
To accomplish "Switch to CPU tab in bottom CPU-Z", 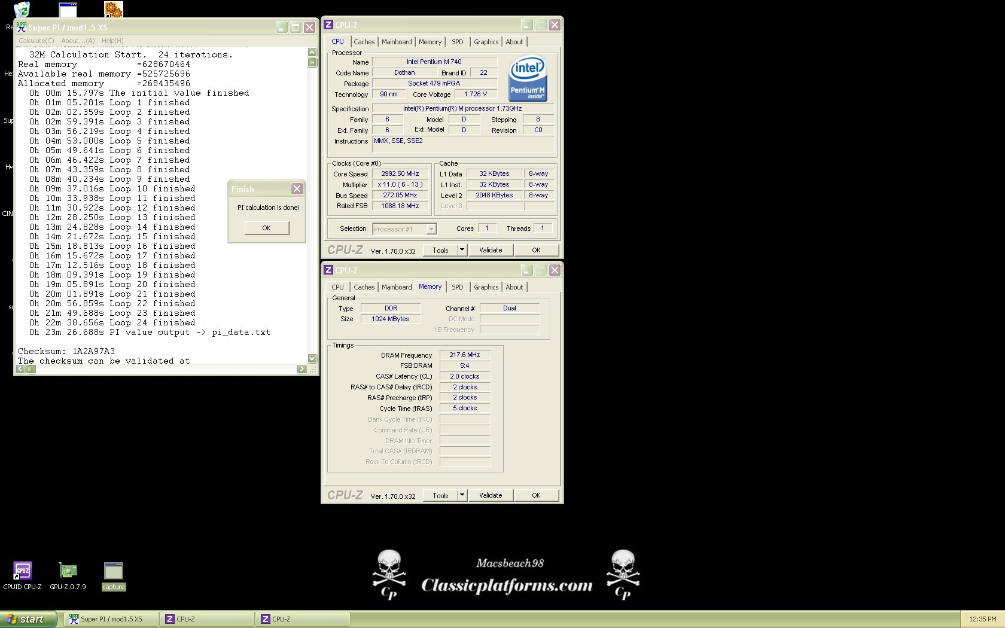I will pyautogui.click(x=337, y=287).
